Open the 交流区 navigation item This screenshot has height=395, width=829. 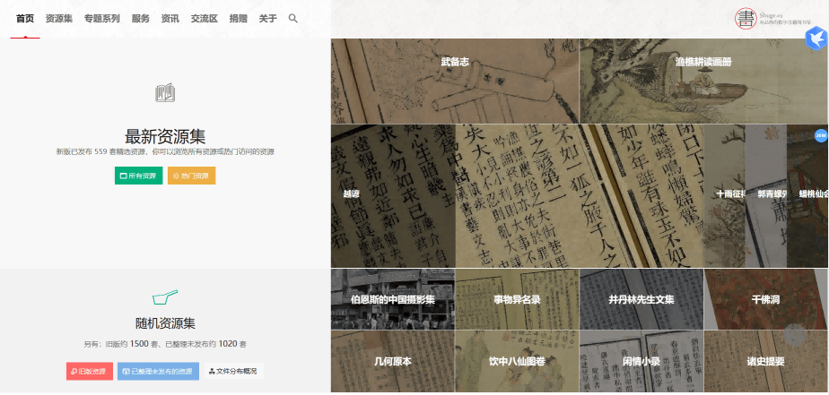click(x=204, y=18)
